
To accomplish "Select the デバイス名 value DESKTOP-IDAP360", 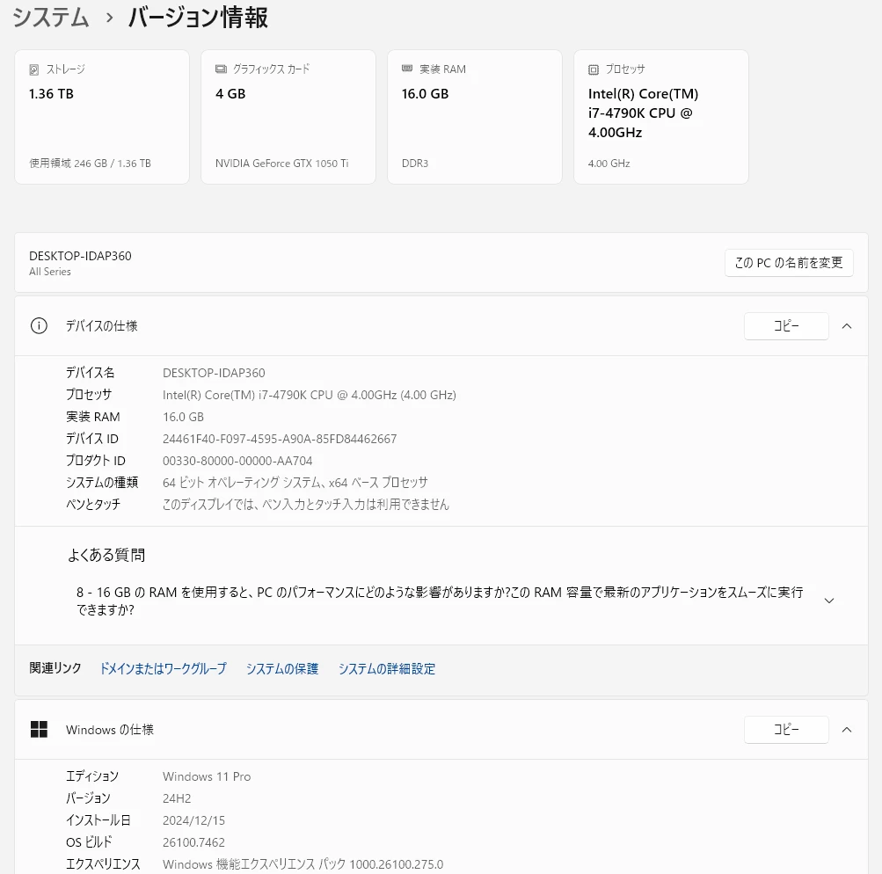I will tap(214, 373).
